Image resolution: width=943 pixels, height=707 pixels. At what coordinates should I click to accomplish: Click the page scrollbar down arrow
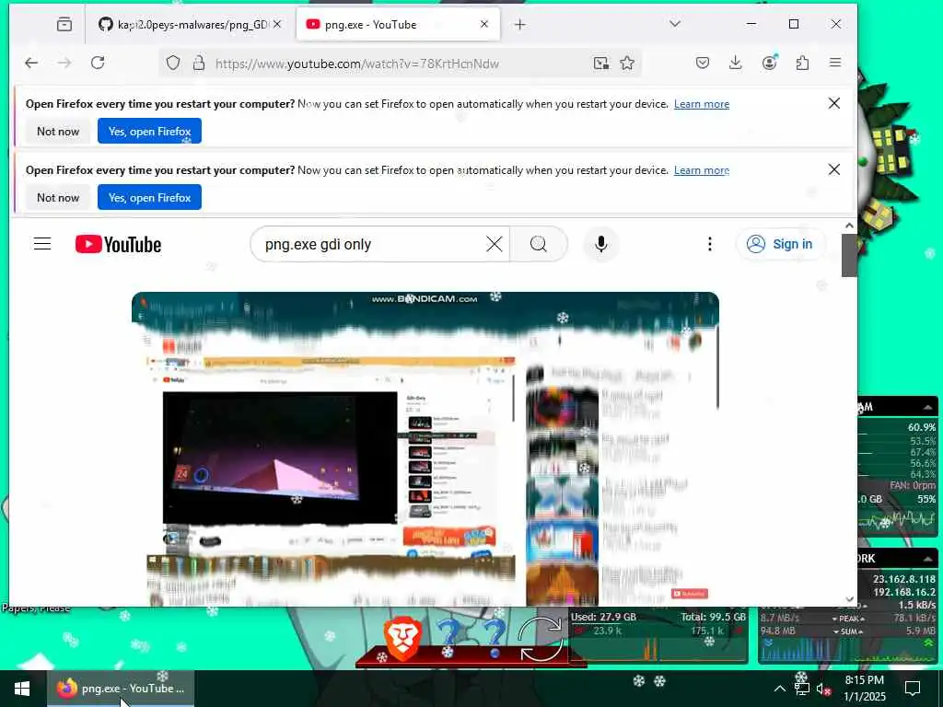(849, 599)
